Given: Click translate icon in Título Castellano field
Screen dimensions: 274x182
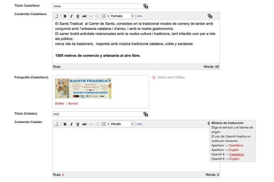Looking at the screenshot, I should 146,6.
